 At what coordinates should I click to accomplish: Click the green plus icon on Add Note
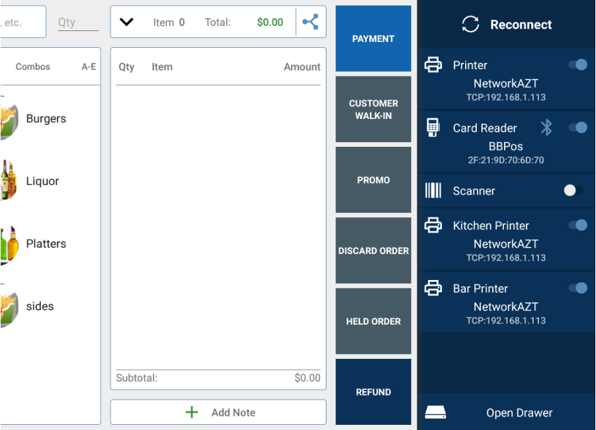(x=192, y=413)
